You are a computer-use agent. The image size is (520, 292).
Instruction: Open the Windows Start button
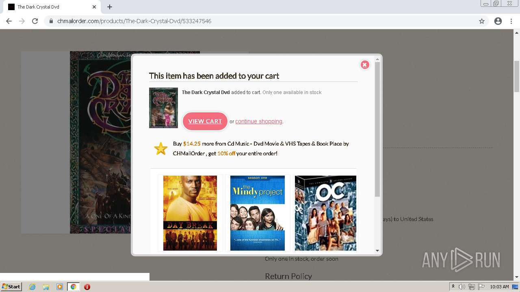pyautogui.click(x=11, y=286)
